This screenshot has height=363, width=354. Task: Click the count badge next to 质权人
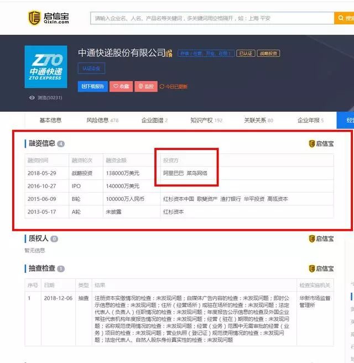[54, 238]
